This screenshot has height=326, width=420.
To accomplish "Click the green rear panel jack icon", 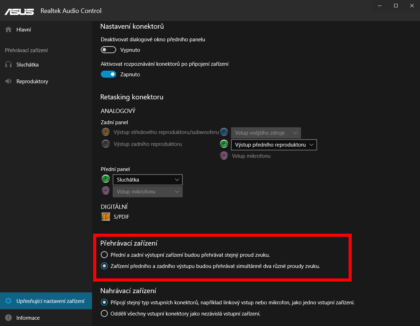I will (224, 144).
